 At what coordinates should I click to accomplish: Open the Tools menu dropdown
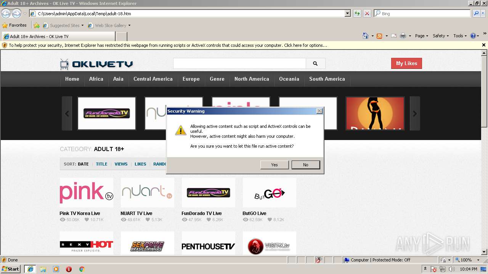click(x=460, y=36)
